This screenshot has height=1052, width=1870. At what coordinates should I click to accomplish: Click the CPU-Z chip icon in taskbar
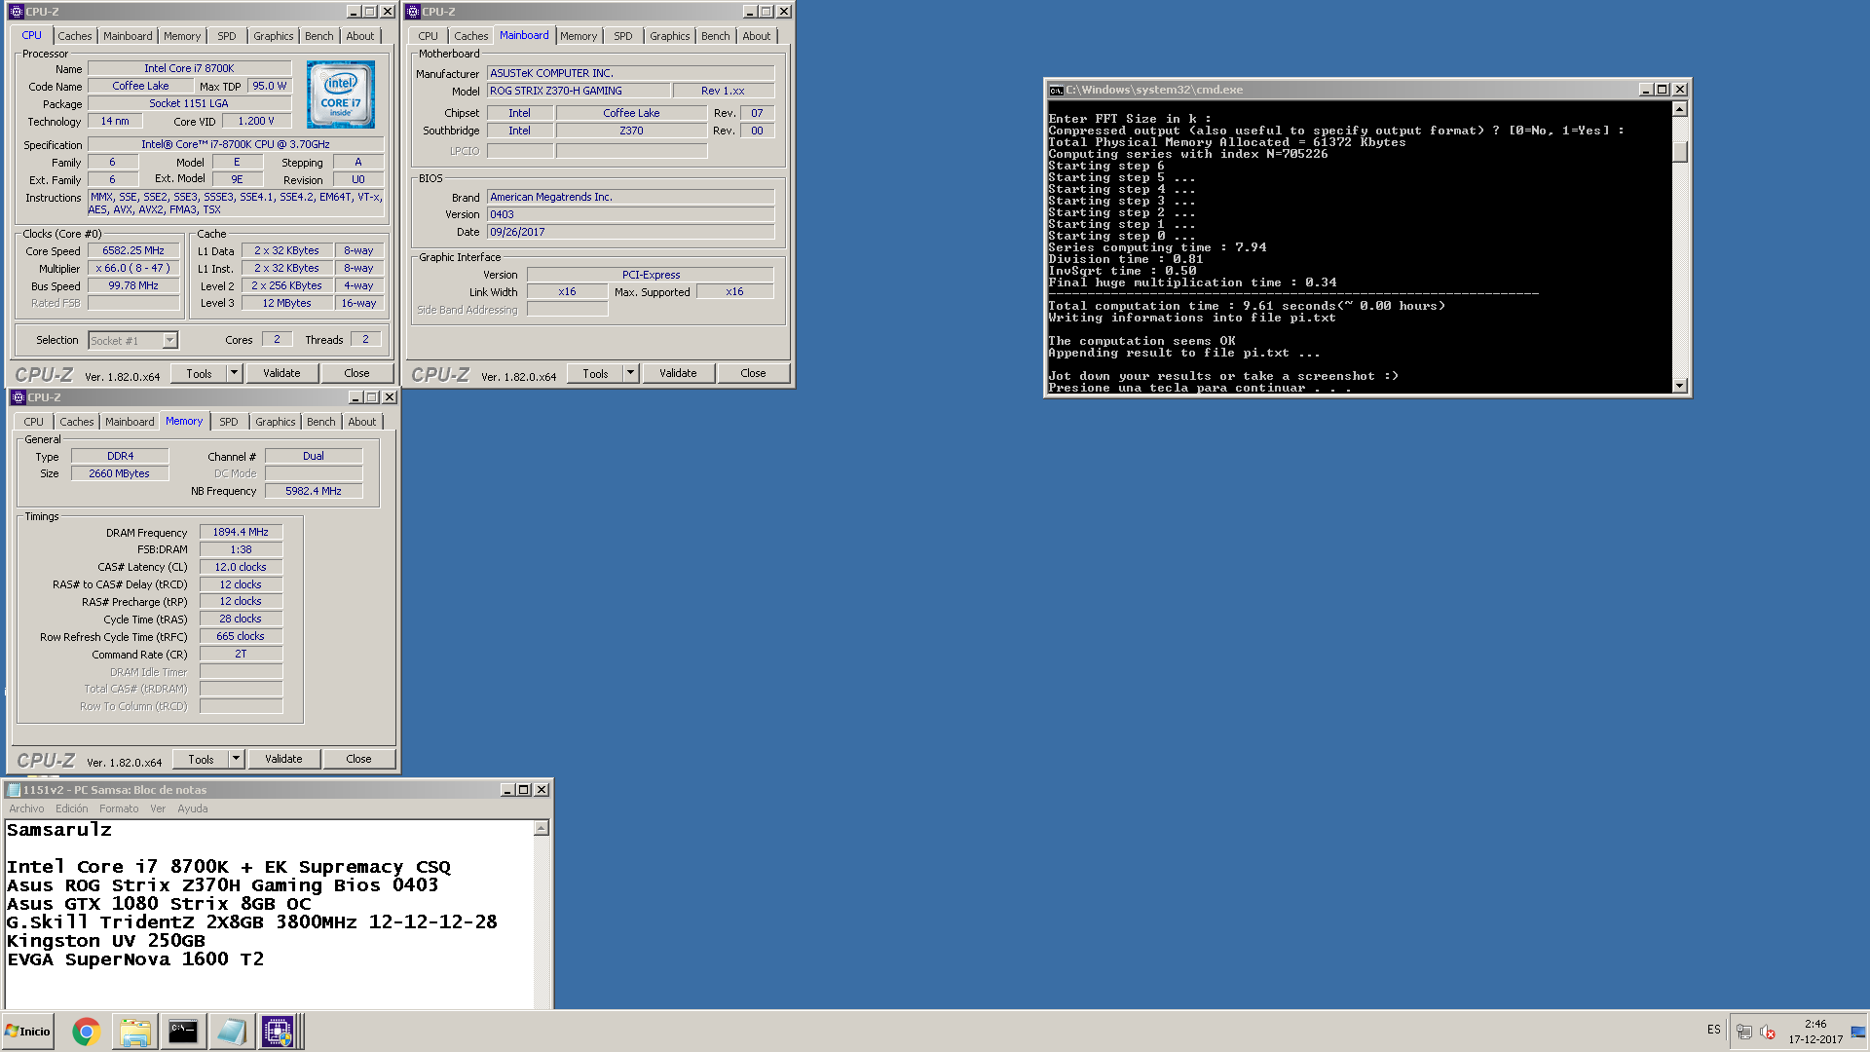pyautogui.click(x=278, y=1032)
